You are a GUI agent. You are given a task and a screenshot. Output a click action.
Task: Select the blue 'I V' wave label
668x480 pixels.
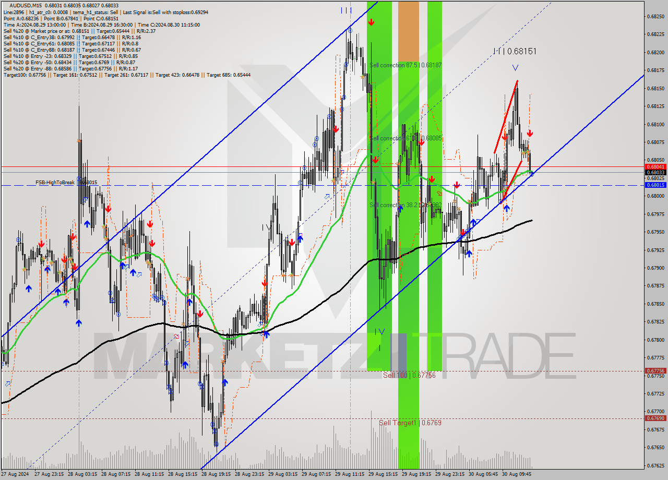(x=380, y=331)
